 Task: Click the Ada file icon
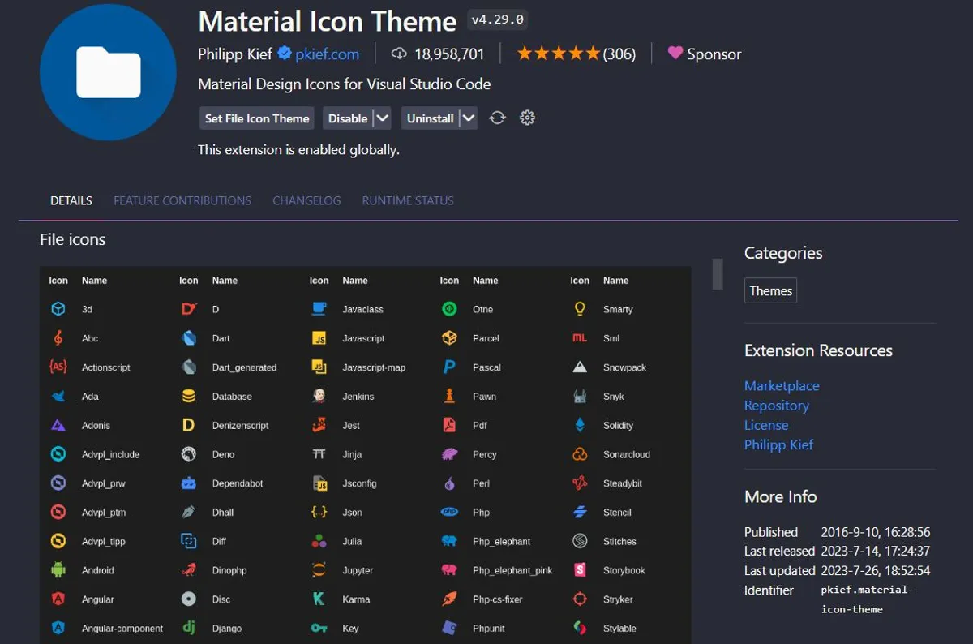click(58, 397)
